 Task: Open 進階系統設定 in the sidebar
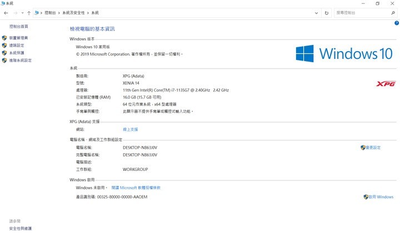coord(21,60)
